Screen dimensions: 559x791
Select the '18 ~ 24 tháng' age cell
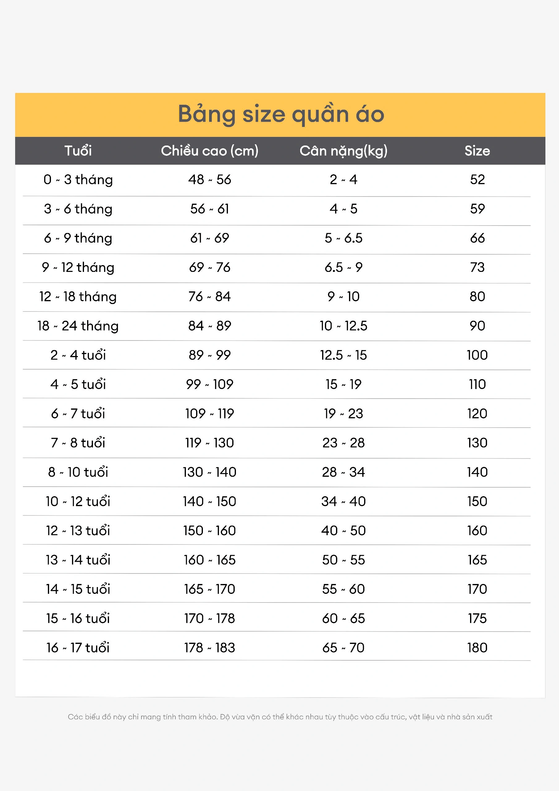(x=78, y=326)
